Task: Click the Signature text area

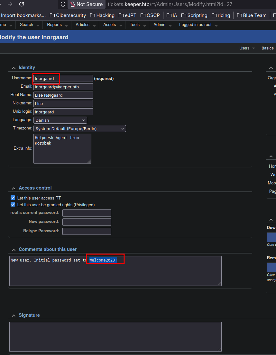Action: 115,337
